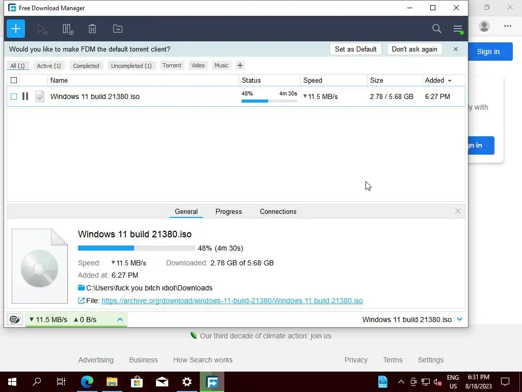Viewport: 522px width, 392px height.
Task: Open the download folder via folder icon
Action: coord(81,288)
